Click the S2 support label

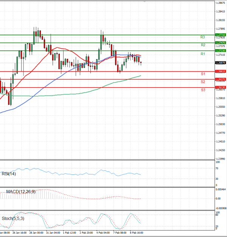tap(203, 82)
